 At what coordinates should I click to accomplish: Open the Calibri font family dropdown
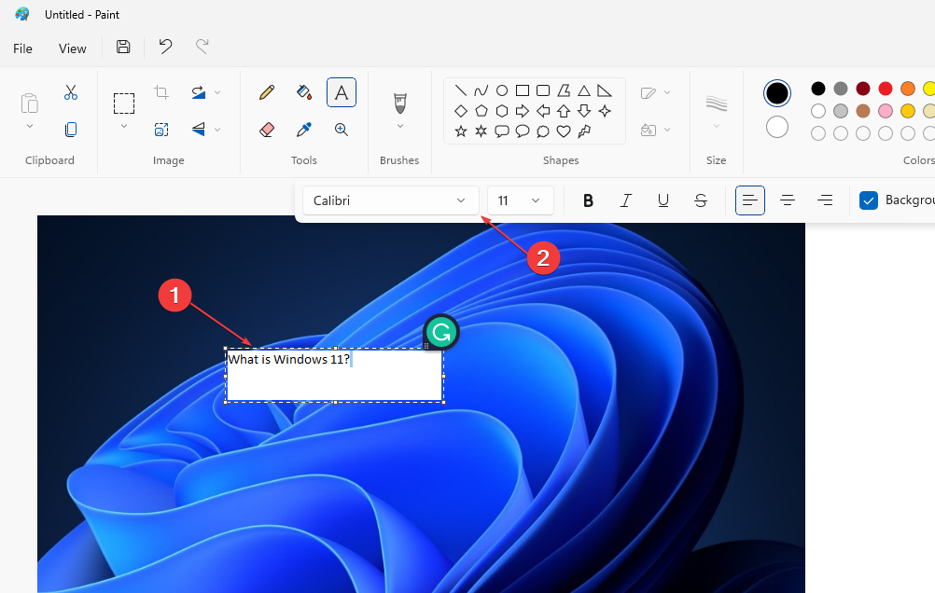391,200
